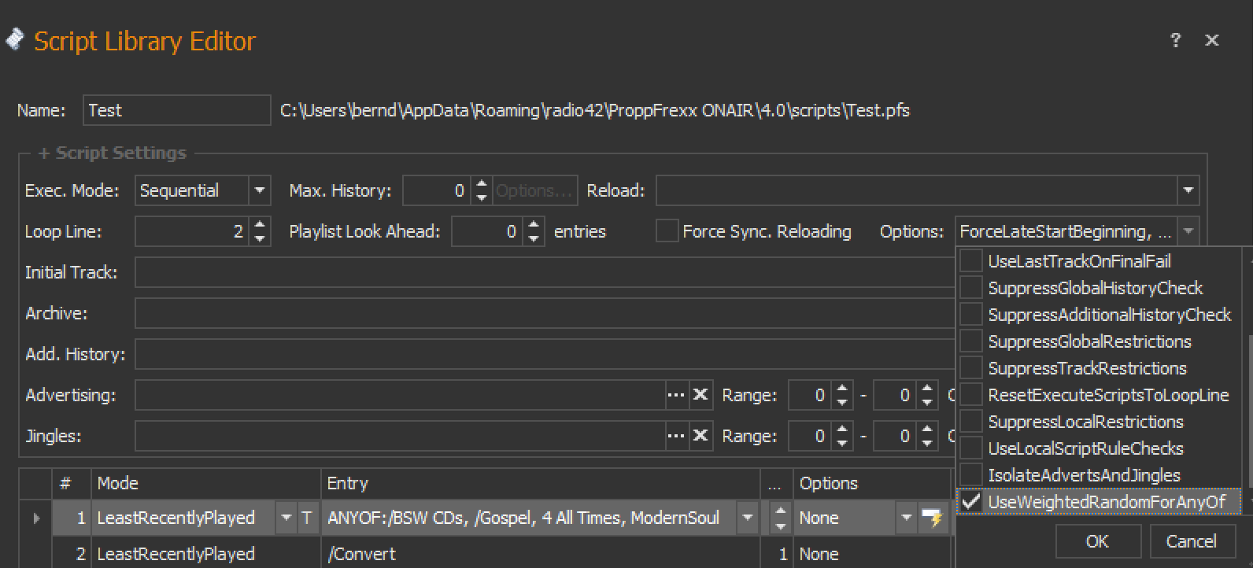Click the /Convert entry cell
The height and width of the screenshot is (568, 1253).
pos(541,554)
